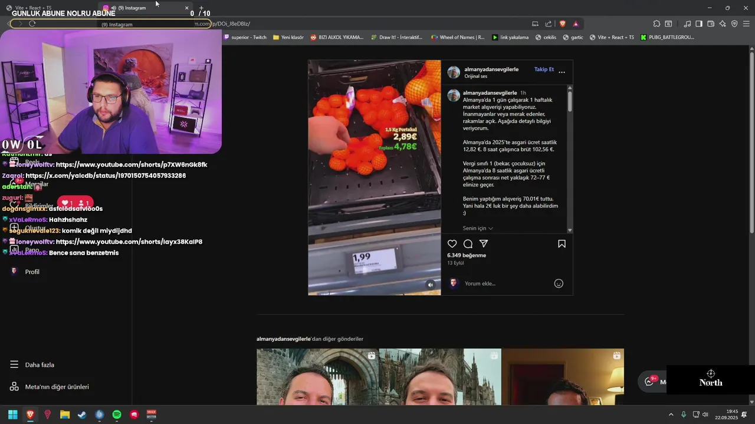Viewport: 755px width, 424px height.
Task: Open Meta'nın diğer ürünleri
Action: 49,387
